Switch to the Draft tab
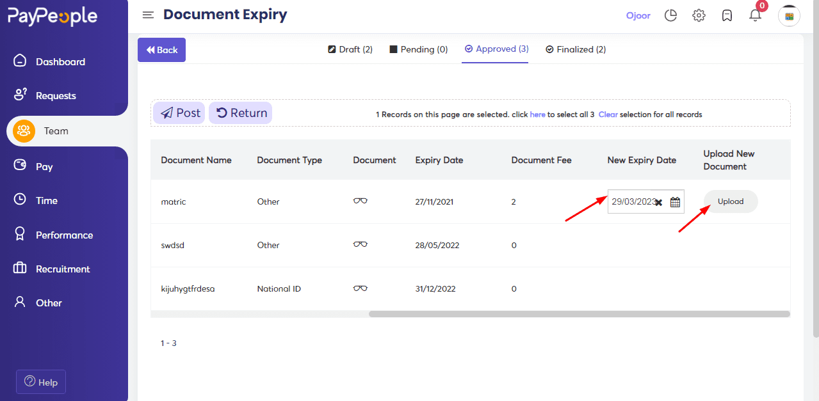 pyautogui.click(x=350, y=49)
